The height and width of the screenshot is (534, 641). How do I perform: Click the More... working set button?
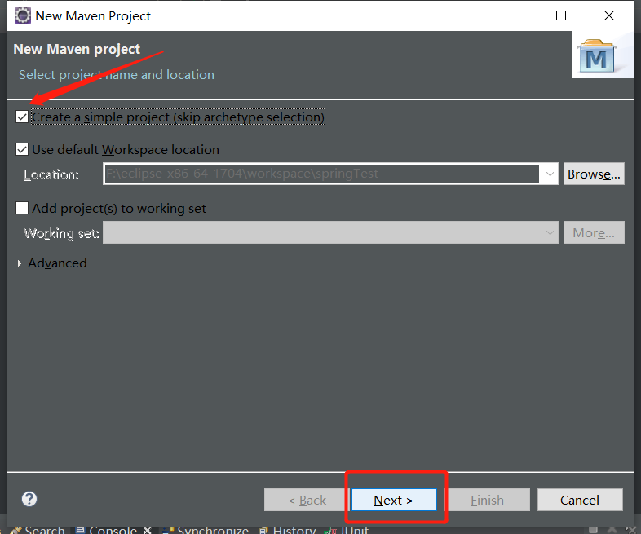pos(594,232)
